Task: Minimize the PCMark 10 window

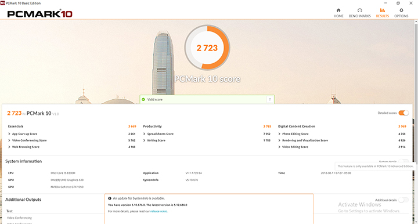Action: click(385, 3)
